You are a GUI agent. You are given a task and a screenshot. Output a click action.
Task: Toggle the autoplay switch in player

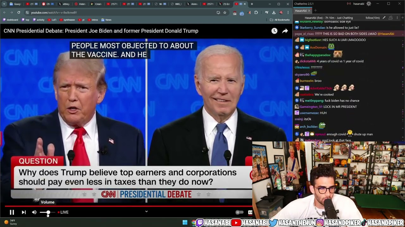[x=239, y=212]
